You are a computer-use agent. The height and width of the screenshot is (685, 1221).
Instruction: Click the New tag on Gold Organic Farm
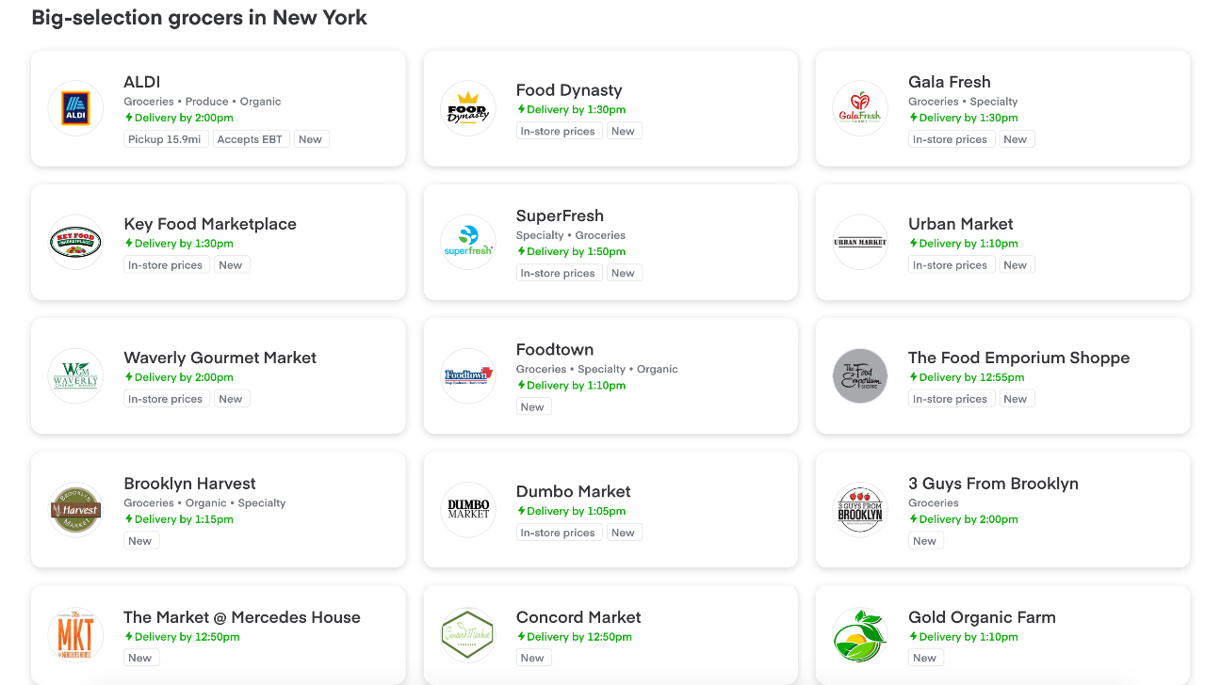point(924,658)
